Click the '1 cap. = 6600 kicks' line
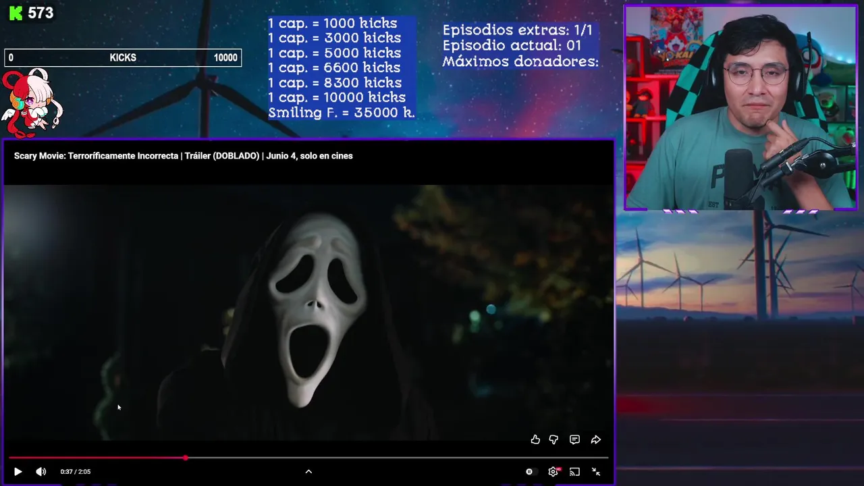This screenshot has width=864, height=486. point(334,68)
